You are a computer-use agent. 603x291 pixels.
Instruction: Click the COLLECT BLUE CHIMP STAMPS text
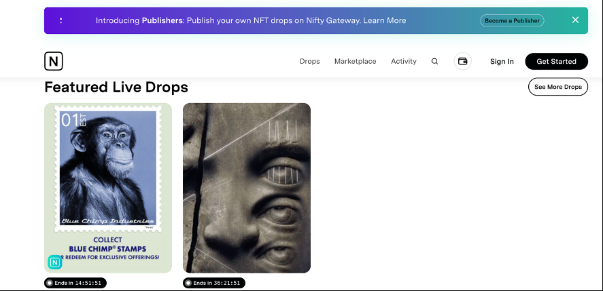(107, 244)
